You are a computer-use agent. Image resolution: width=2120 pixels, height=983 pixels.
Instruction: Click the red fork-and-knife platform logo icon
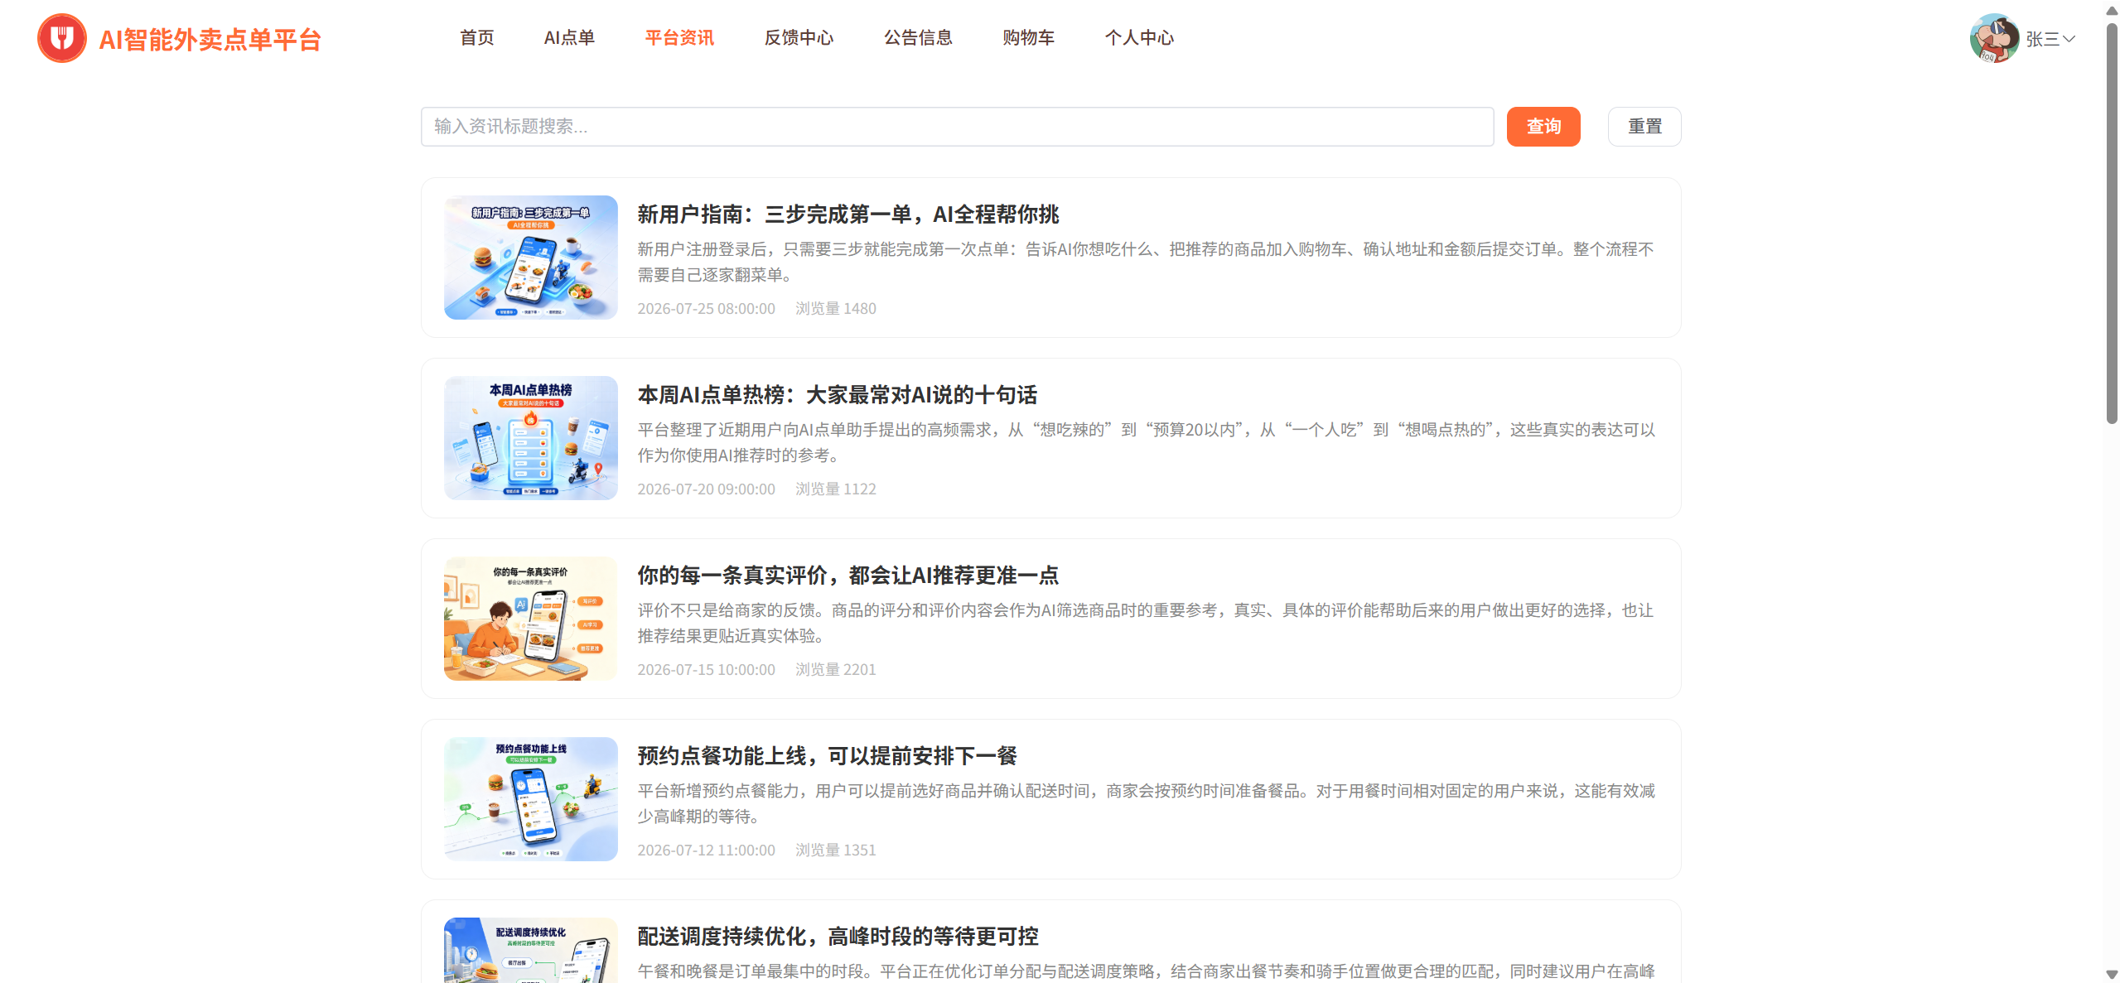62,38
